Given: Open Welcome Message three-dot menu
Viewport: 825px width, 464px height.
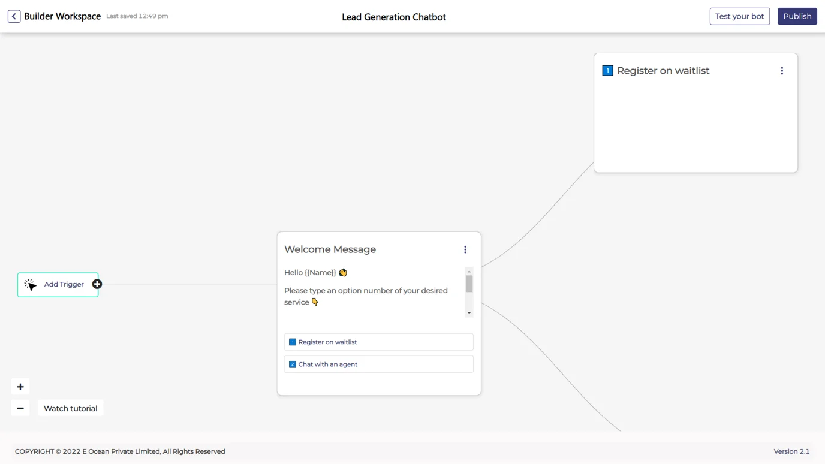Looking at the screenshot, I should point(465,249).
